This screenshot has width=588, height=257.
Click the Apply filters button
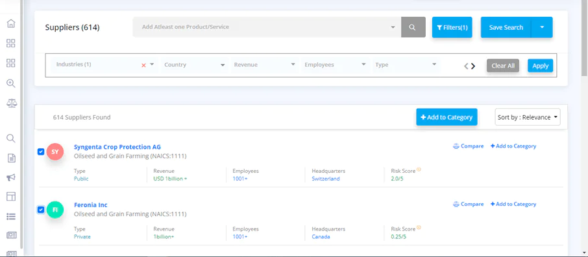point(541,66)
